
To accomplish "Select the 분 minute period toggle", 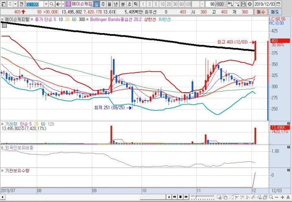I will pyautogui.click(x=123, y=4).
